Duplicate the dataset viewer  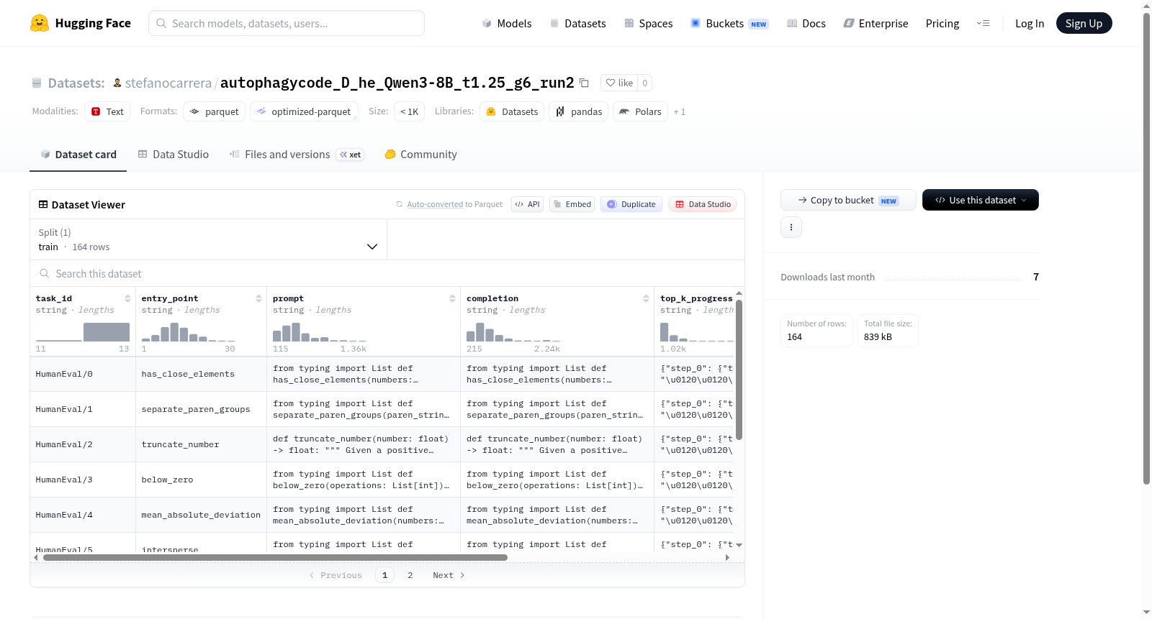coord(631,204)
